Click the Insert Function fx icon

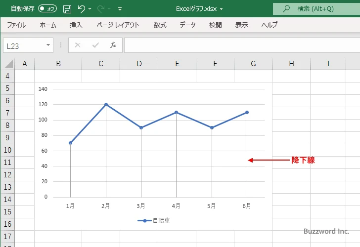pyautogui.click(x=113, y=45)
